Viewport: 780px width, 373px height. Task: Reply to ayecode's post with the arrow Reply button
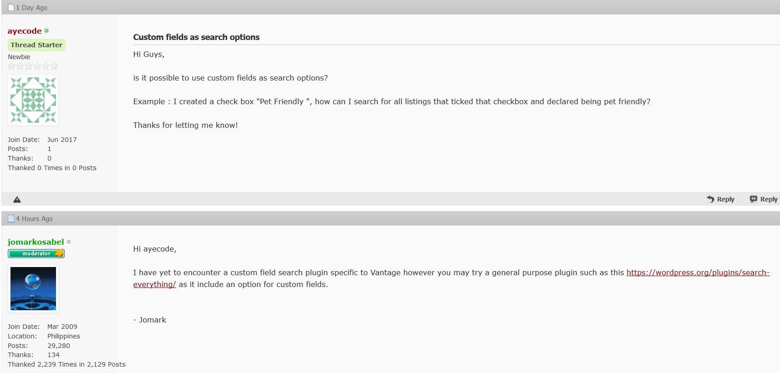pyautogui.click(x=720, y=199)
